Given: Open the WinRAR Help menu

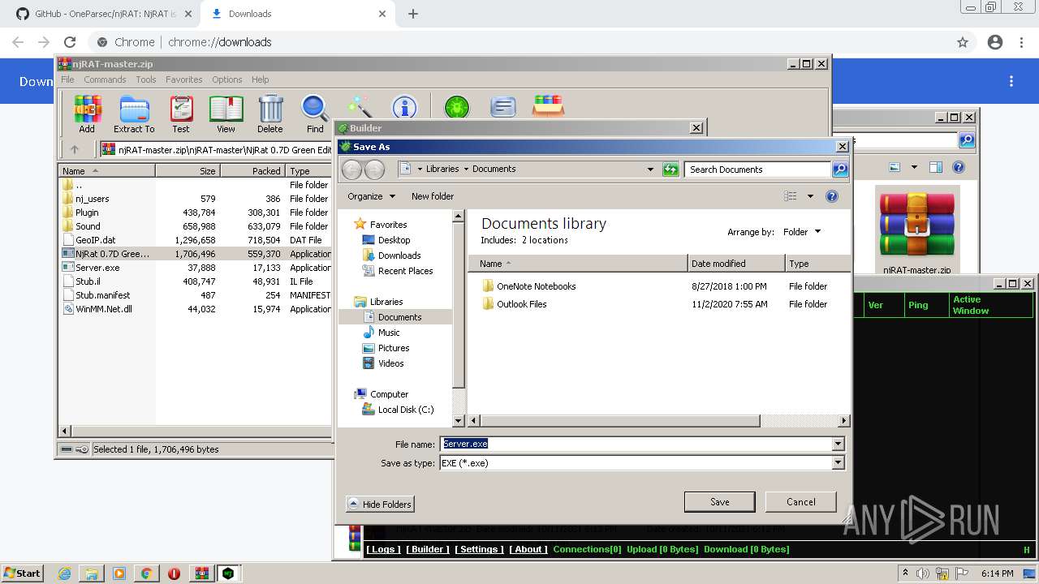Looking at the screenshot, I should (x=260, y=79).
